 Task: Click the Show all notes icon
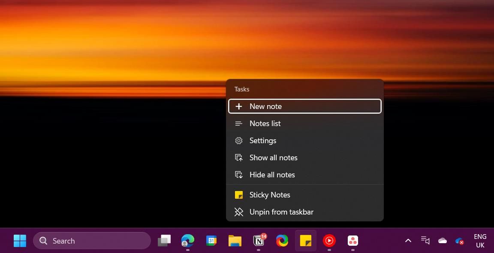coord(239,157)
